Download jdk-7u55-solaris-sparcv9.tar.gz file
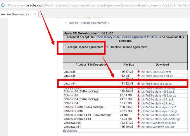 (x=160, y=119)
